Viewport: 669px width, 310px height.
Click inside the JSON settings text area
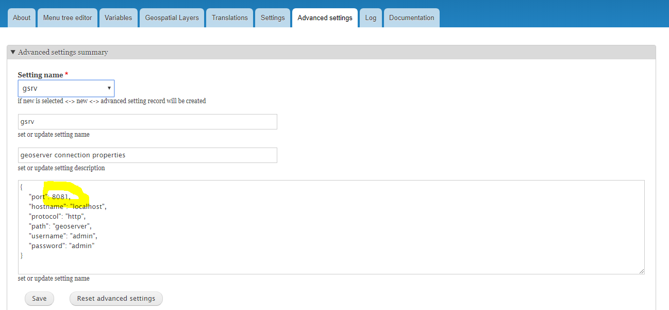331,227
